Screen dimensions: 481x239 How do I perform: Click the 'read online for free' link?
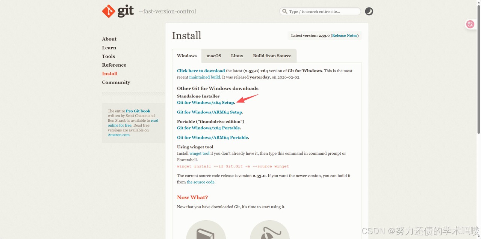click(x=133, y=123)
